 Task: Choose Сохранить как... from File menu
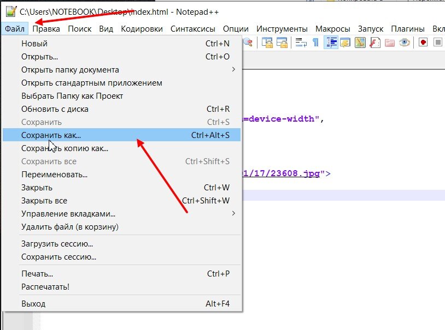click(121, 135)
